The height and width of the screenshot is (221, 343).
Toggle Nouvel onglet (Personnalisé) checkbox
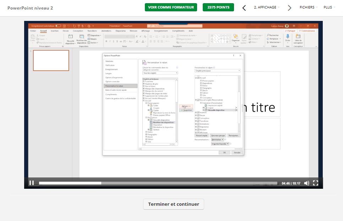(x=198, y=100)
